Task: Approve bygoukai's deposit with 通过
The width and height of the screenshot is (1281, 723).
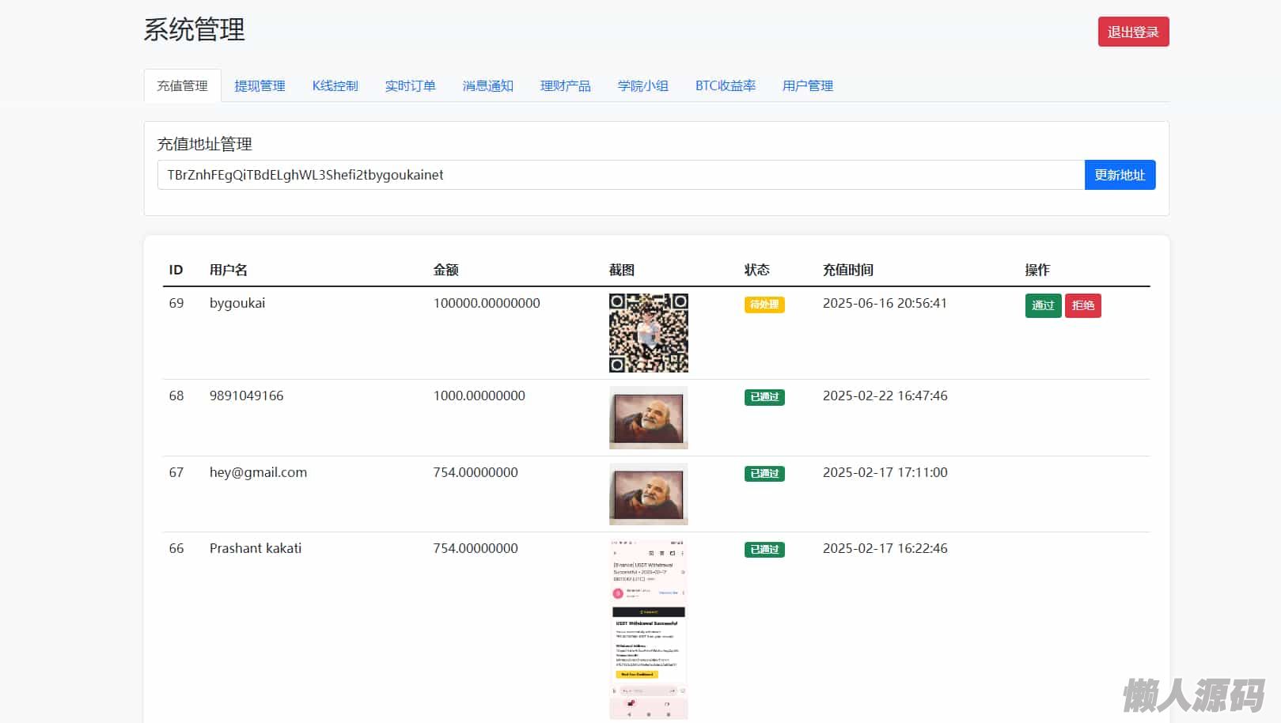Action: tap(1042, 305)
